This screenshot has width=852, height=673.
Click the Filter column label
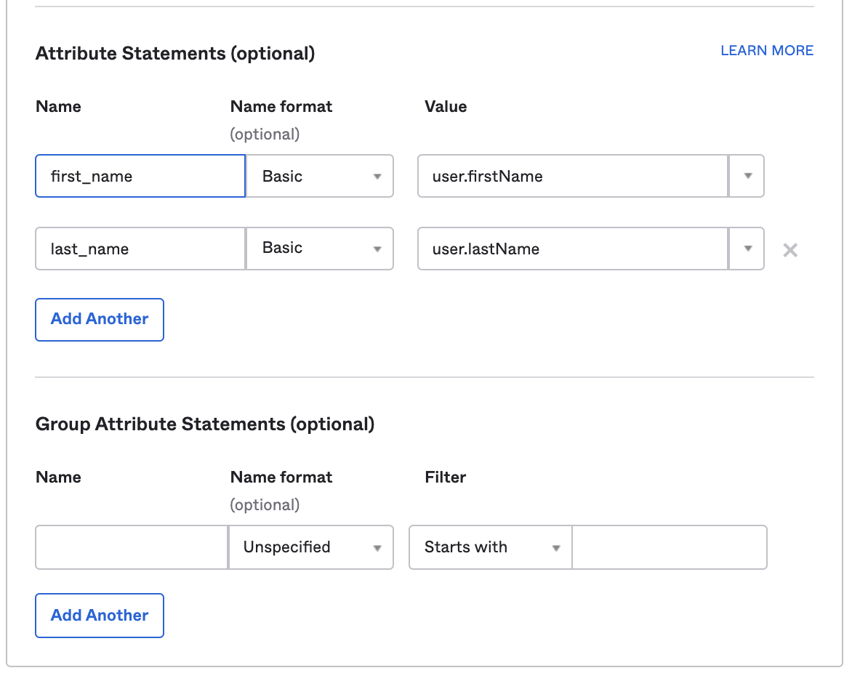pos(445,477)
